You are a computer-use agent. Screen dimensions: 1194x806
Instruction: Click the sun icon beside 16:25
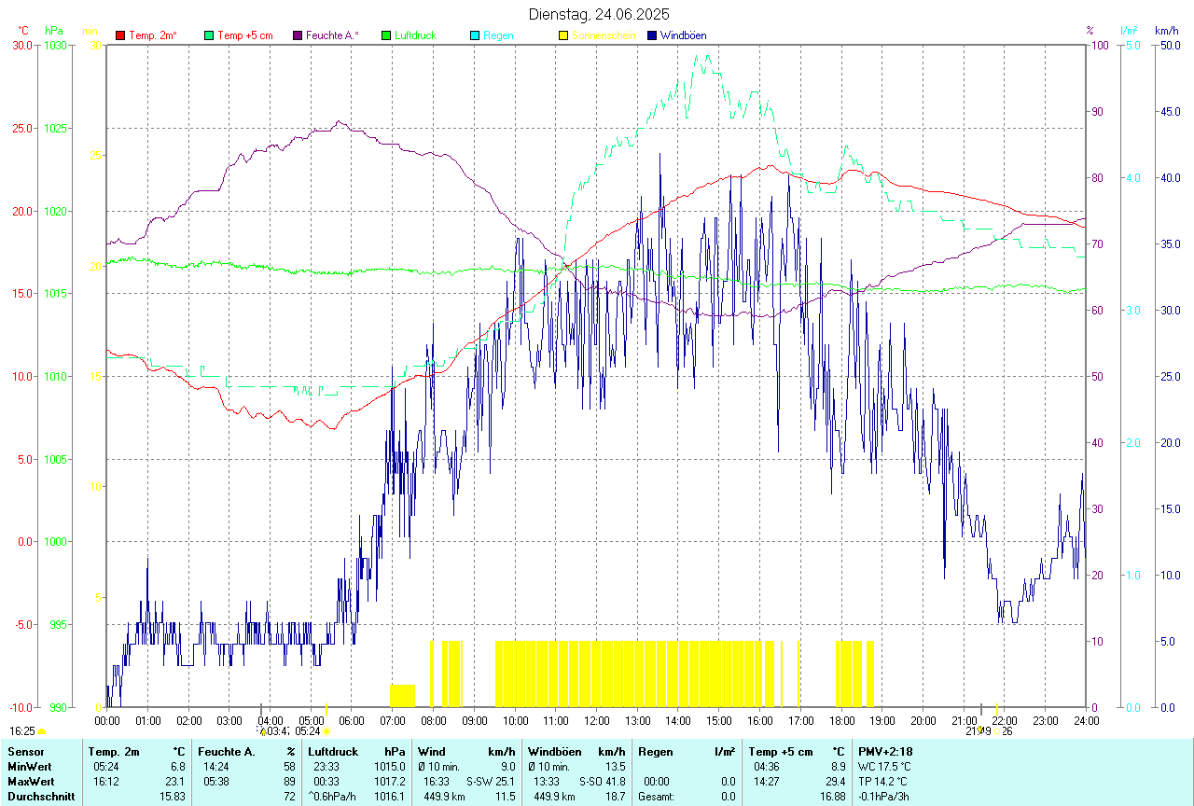click(x=42, y=732)
